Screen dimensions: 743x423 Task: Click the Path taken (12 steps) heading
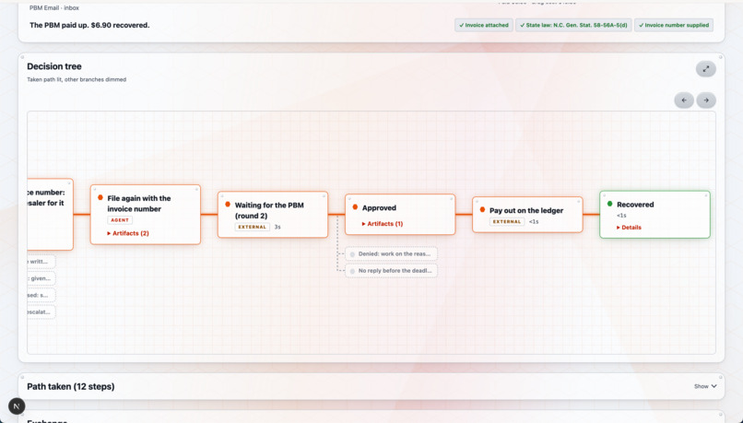tap(71, 386)
